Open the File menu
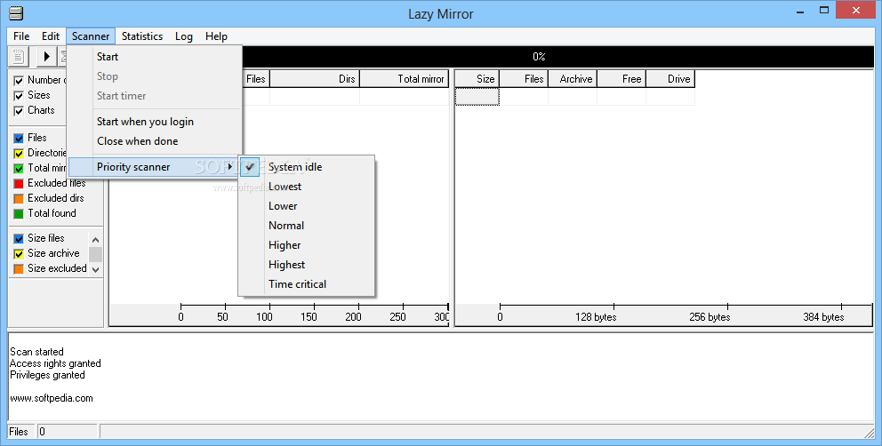Image resolution: width=882 pixels, height=446 pixels. click(x=21, y=36)
